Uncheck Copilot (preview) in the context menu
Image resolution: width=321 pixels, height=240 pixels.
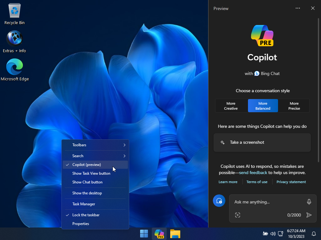click(87, 165)
